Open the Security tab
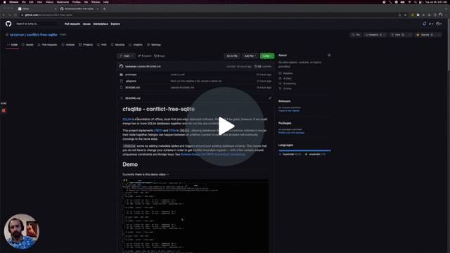450x253 pixels. pyautogui.click(x=117, y=45)
